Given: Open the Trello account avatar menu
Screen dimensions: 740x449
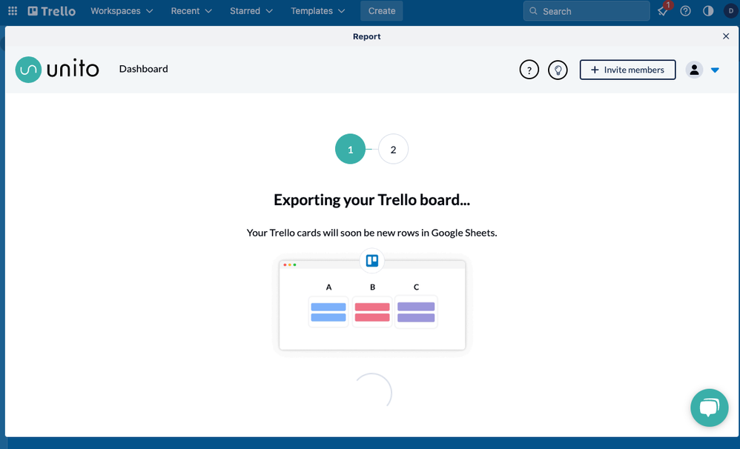Looking at the screenshot, I should coord(730,11).
